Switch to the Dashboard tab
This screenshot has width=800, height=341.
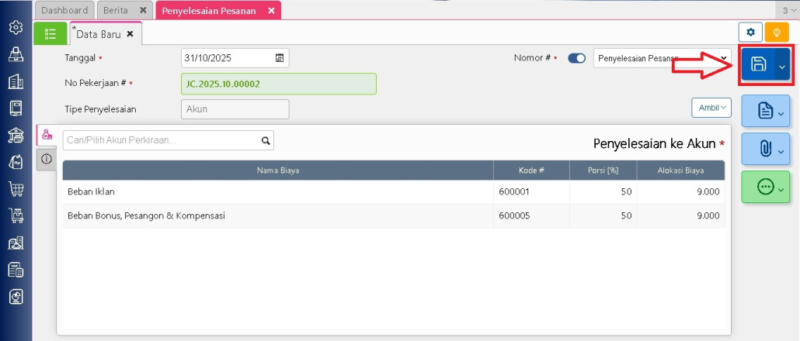pos(64,10)
